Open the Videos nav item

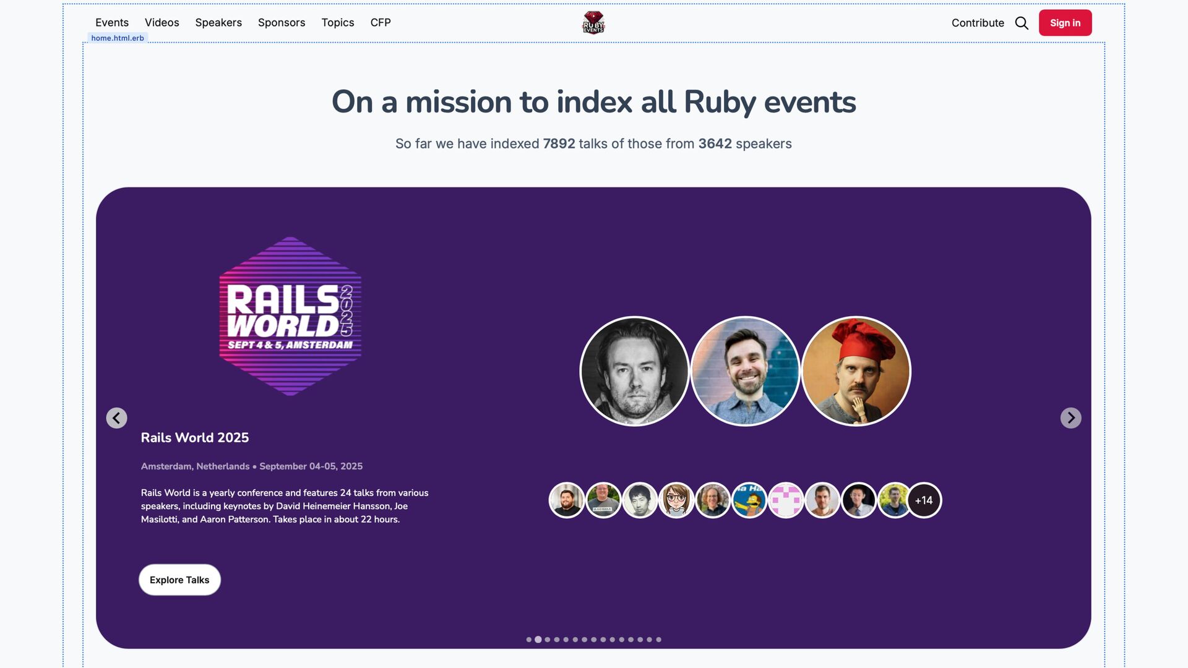162,22
